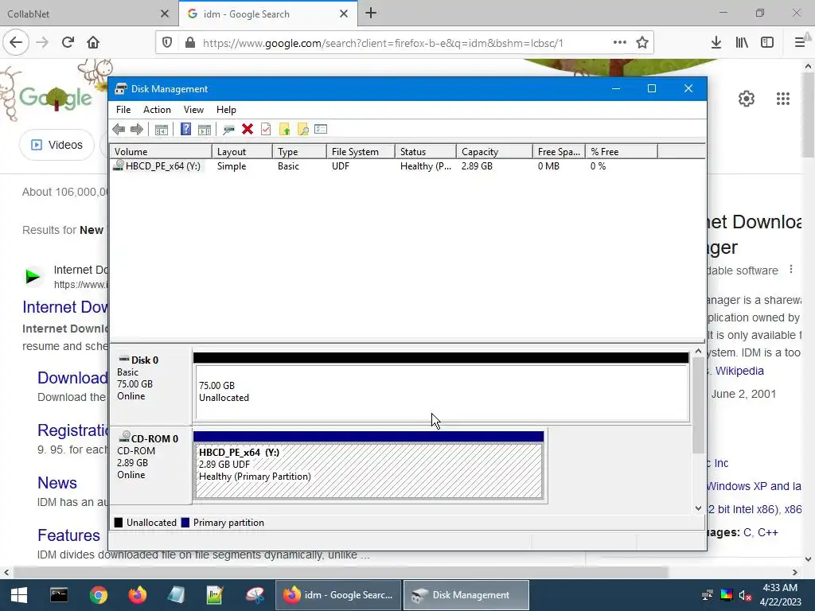Screen dimensions: 815x611
Task: Click the blue Primary partition legend swatch
Action: click(x=185, y=523)
